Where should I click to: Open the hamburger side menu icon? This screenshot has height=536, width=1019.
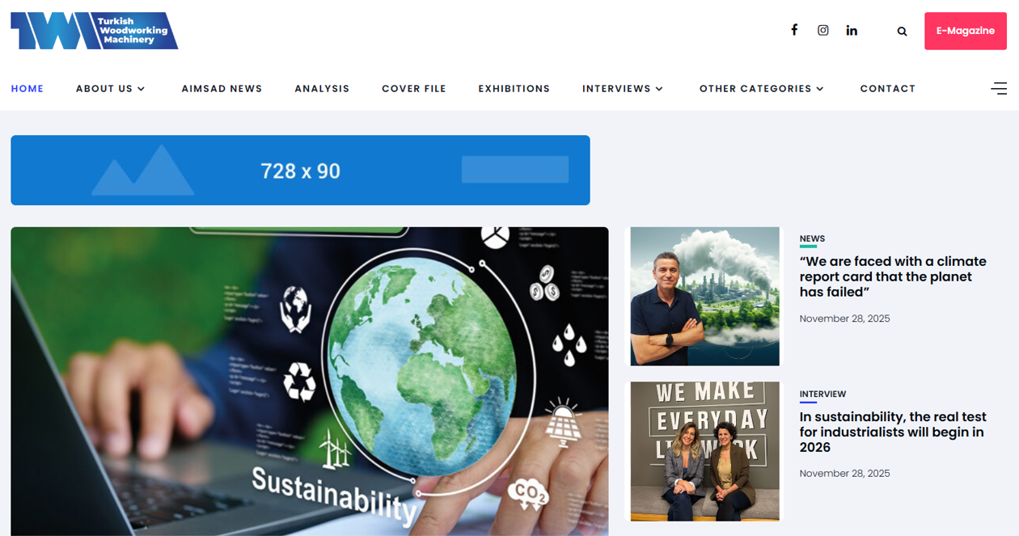(x=999, y=88)
